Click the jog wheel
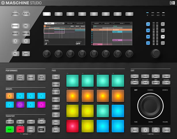177x139 pixels. pos(151,106)
